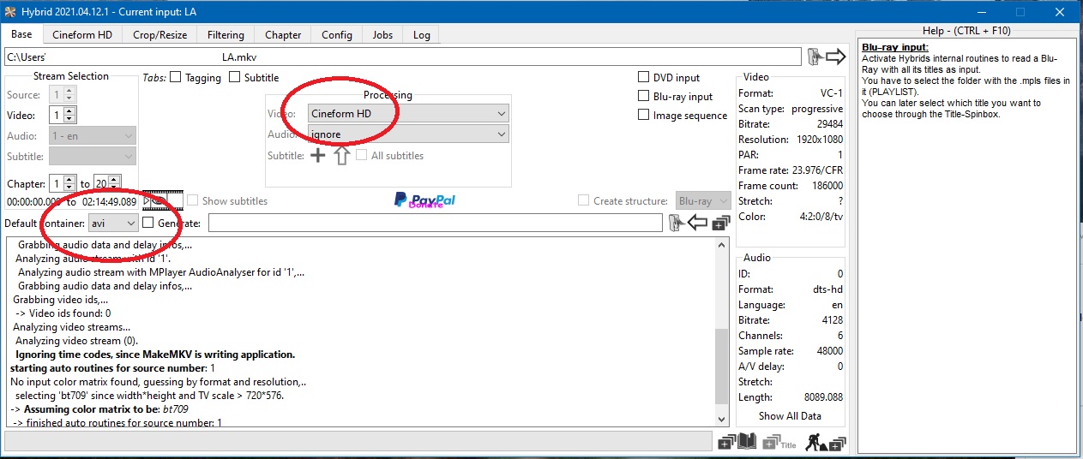Click the Hybrid app icon in title bar

click(11, 10)
